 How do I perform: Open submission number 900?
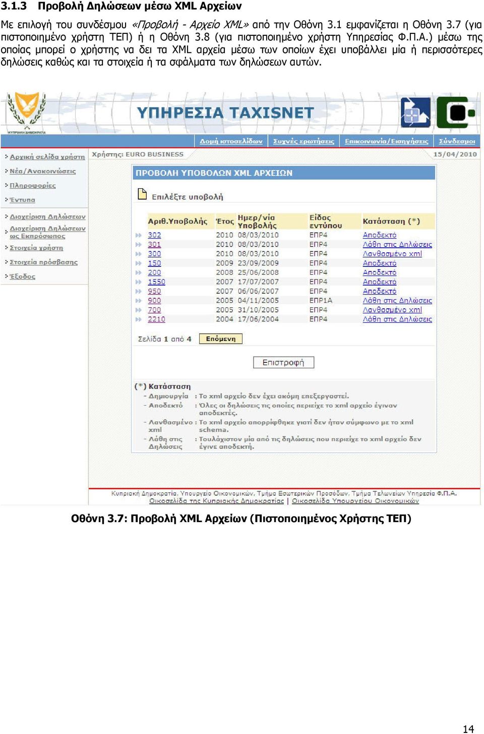154,301
